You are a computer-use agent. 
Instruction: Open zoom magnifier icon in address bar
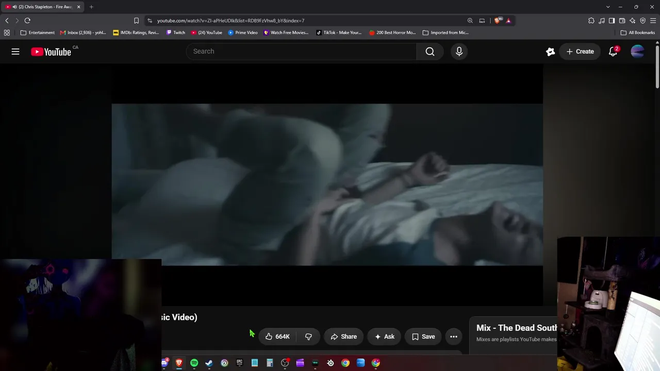point(470,21)
